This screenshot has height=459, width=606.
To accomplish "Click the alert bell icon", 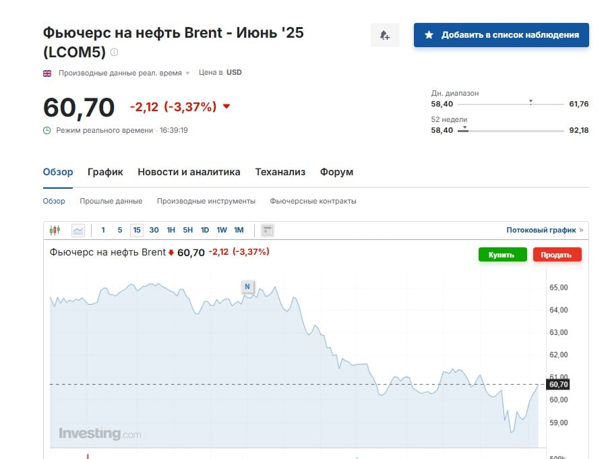I will [385, 35].
